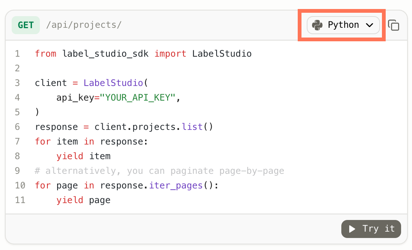Click the "for item in response" line

click(91, 142)
